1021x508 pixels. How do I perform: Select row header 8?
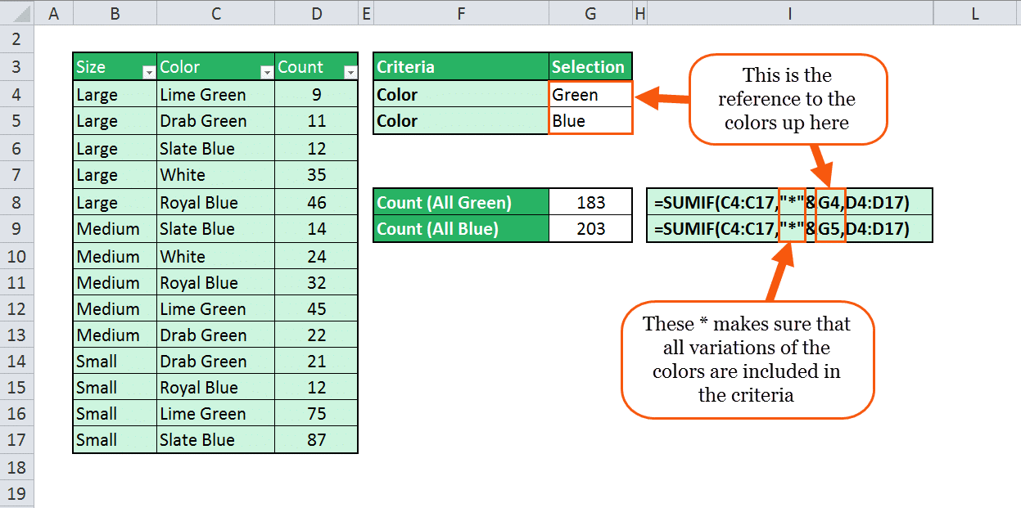[x=18, y=202]
